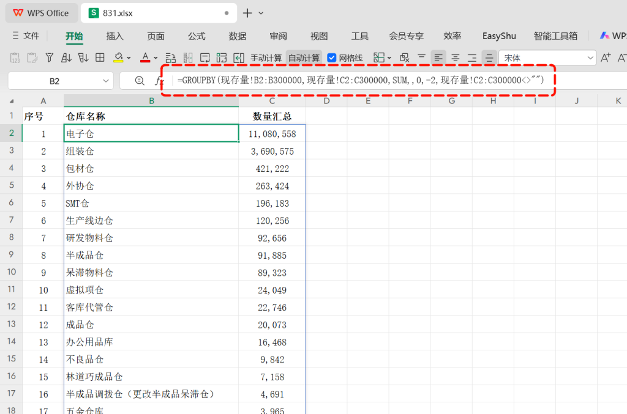Image resolution: width=627 pixels, height=414 pixels.
Task: Click inside the GROUPBY formula bar
Action: (x=361, y=80)
